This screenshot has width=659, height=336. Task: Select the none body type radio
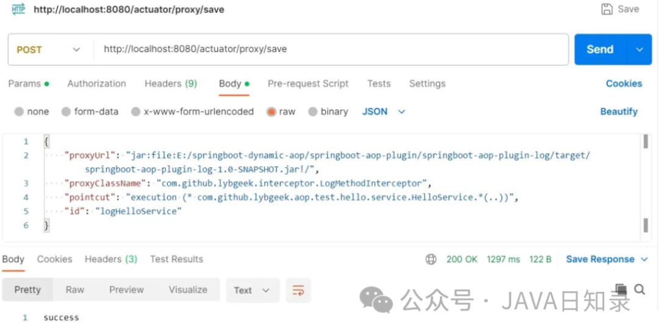click(x=19, y=112)
